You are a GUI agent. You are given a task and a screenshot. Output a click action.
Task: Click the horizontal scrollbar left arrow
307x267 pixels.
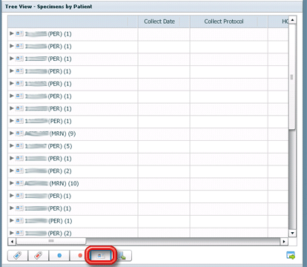pos(12,241)
